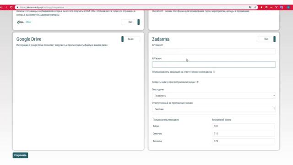Image resolution: width=293 pixels, height=165 pixels.
Task: Click the Сметчик user row label
Action: 157,133
